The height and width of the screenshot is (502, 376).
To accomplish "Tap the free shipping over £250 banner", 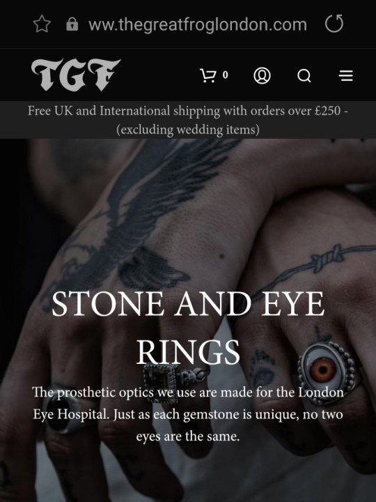I will [188, 111].
